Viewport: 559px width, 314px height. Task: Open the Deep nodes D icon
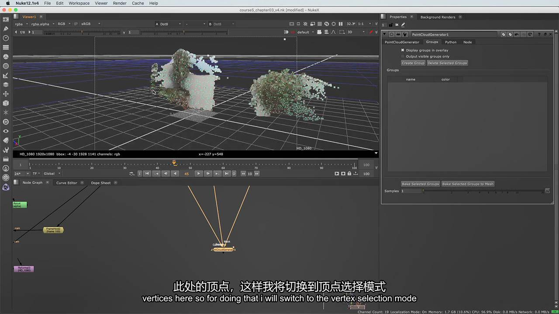pos(6,122)
